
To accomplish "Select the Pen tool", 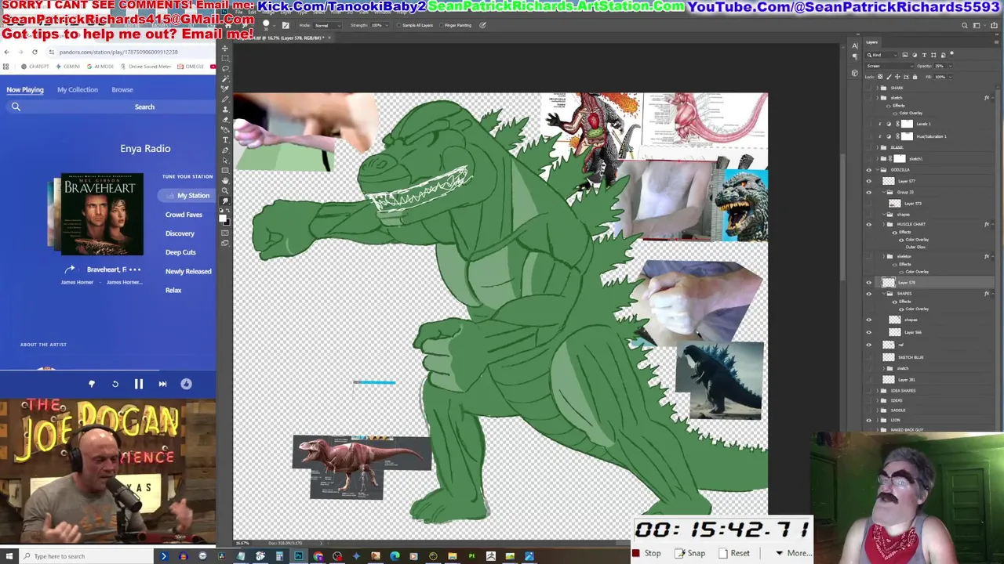I will click(225, 150).
